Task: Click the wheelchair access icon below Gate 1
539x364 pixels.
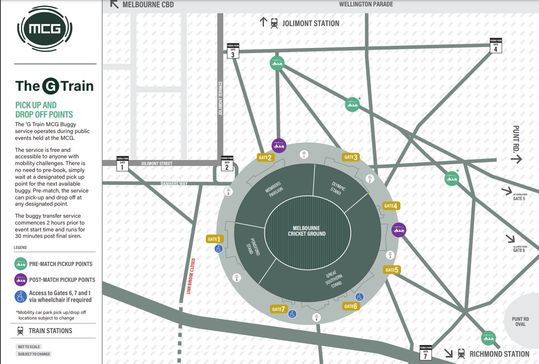Action: (x=219, y=249)
